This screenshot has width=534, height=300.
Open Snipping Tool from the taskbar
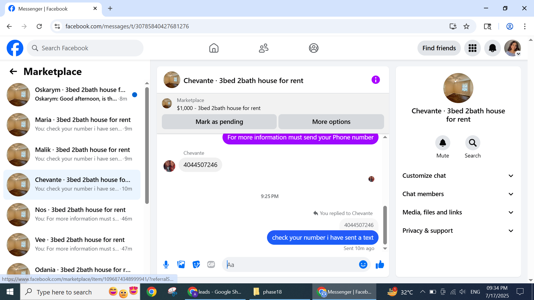point(172,292)
